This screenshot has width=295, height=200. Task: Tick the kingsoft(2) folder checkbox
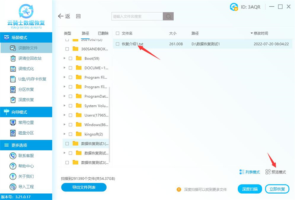pos(70,134)
